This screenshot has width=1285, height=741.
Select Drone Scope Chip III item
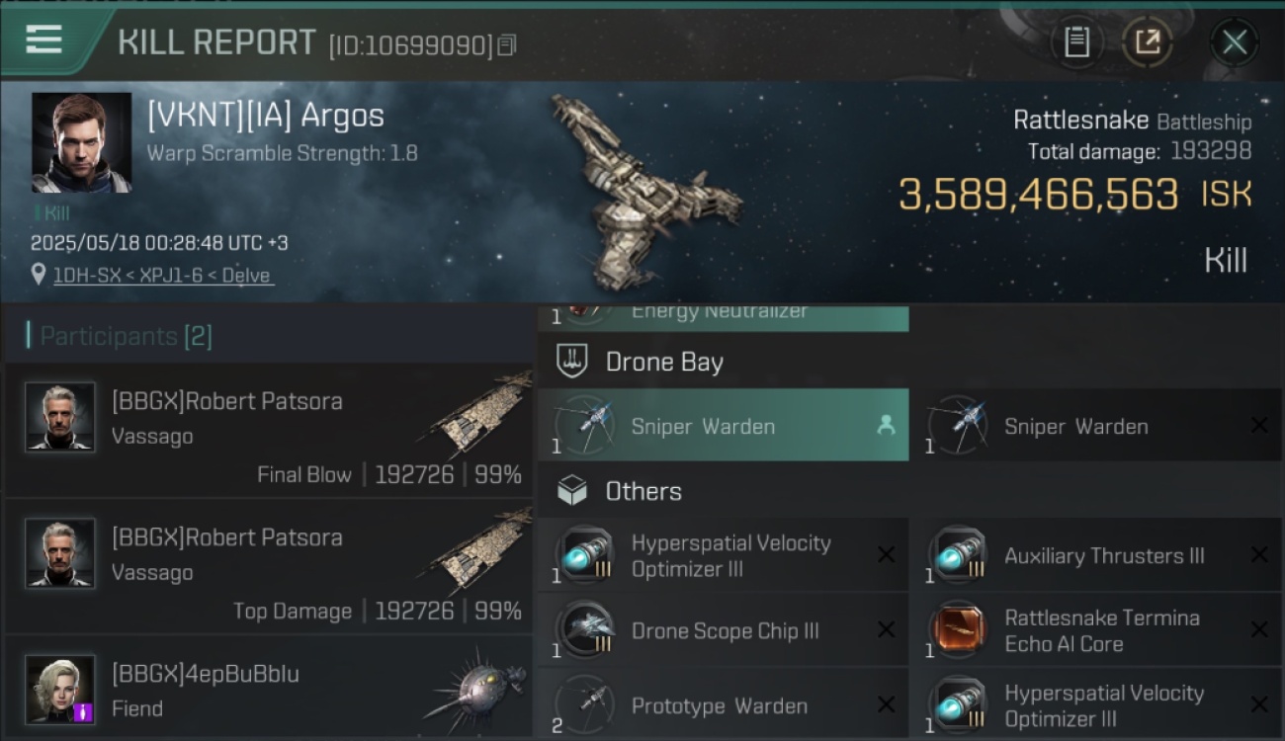point(723,630)
